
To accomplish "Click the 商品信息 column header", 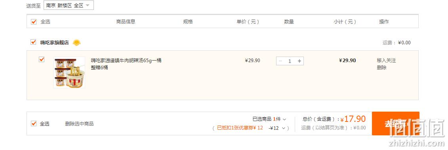I will (126, 22).
